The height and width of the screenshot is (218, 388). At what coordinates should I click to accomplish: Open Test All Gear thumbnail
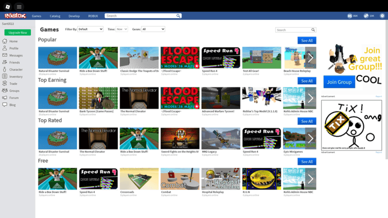point(262,58)
